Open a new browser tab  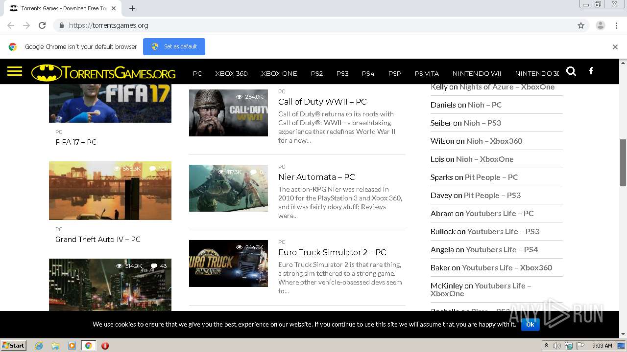click(x=132, y=8)
